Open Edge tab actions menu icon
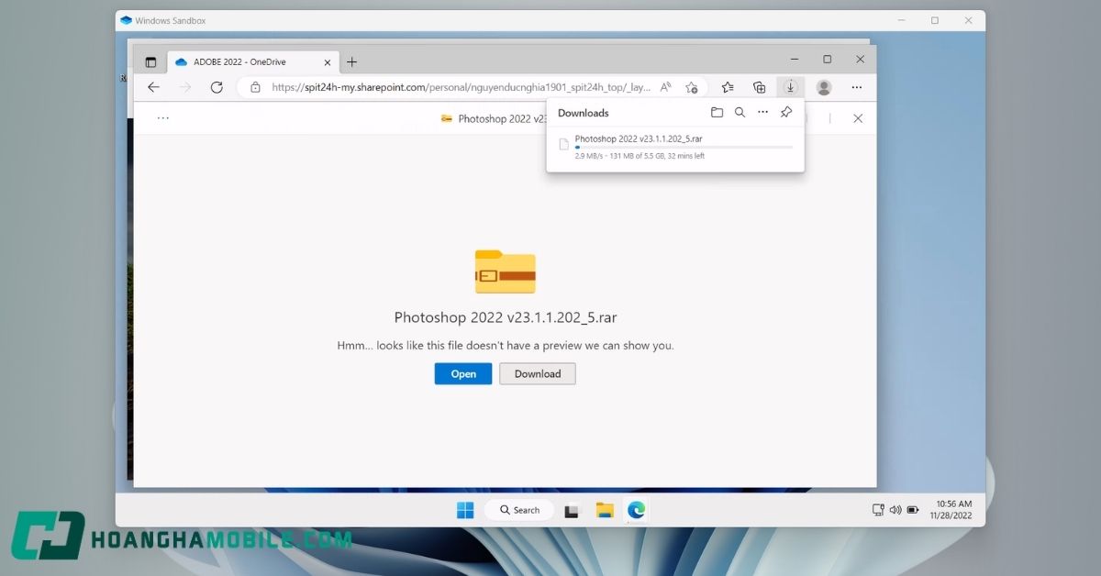Viewport: 1101px width, 576px height. pyautogui.click(x=150, y=61)
